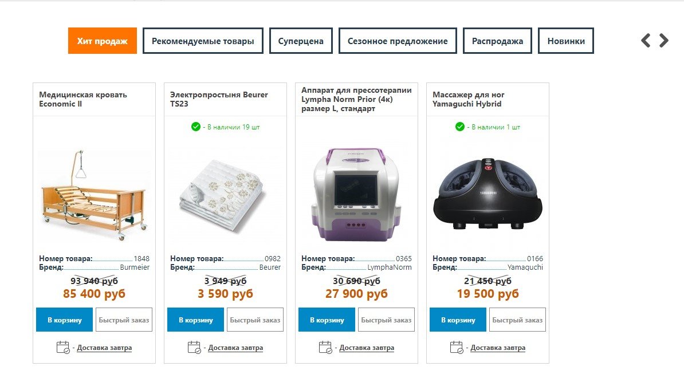The height and width of the screenshot is (378, 684).
Task: Select the "Хит продаж" tab
Action: coord(103,41)
